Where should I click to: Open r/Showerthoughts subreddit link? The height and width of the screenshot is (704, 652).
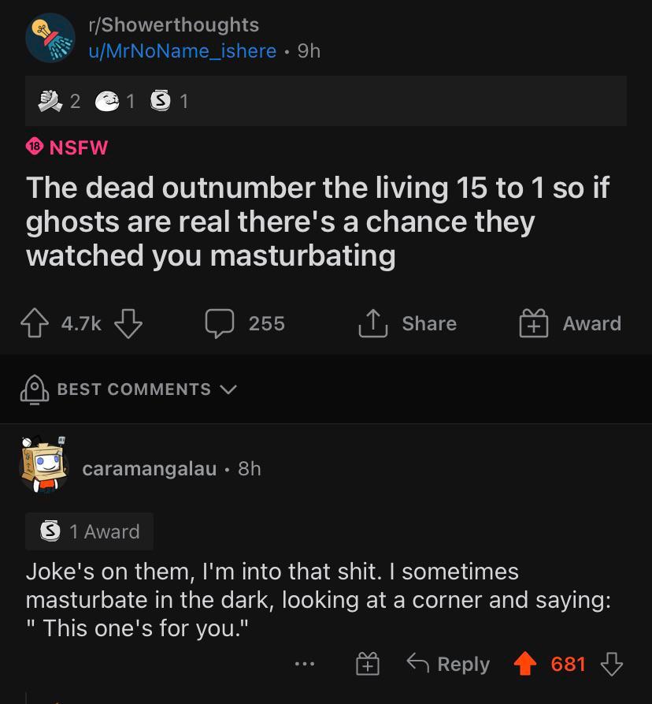point(173,25)
